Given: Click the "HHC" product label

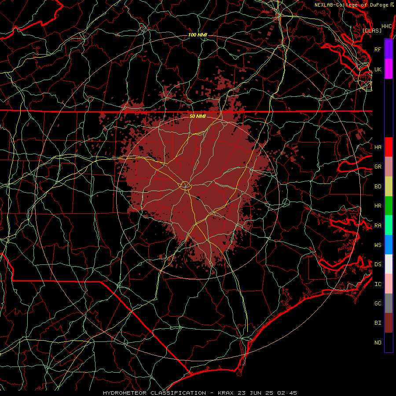Looking at the screenshot, I should coord(387,26).
